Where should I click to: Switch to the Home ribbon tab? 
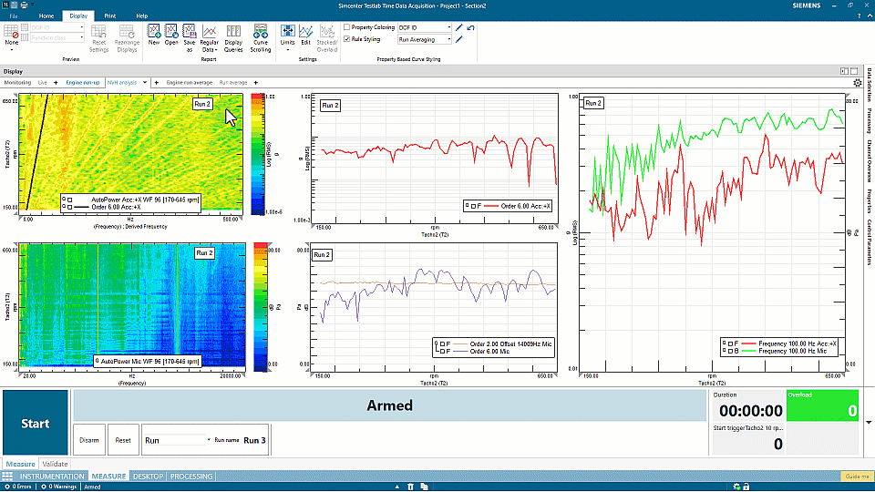tap(46, 15)
